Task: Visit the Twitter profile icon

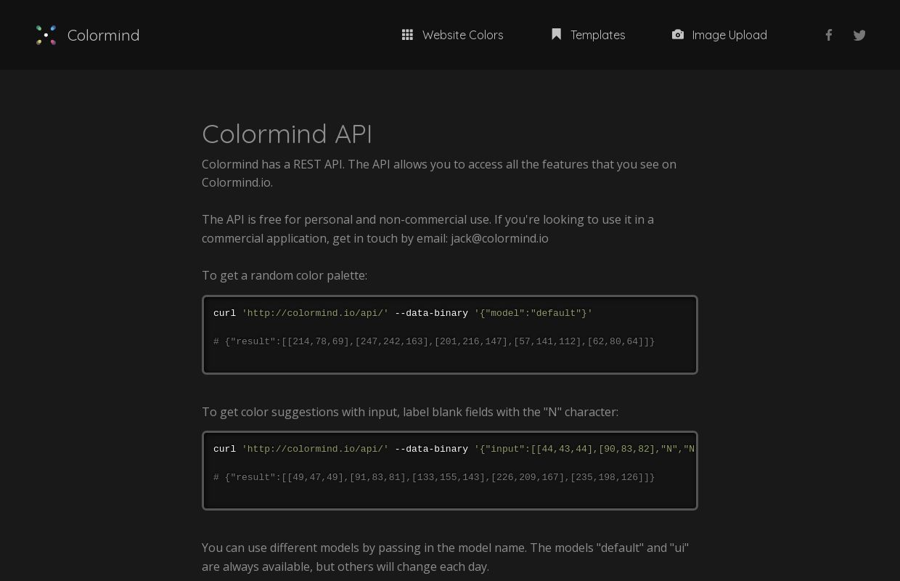Action: [x=859, y=35]
